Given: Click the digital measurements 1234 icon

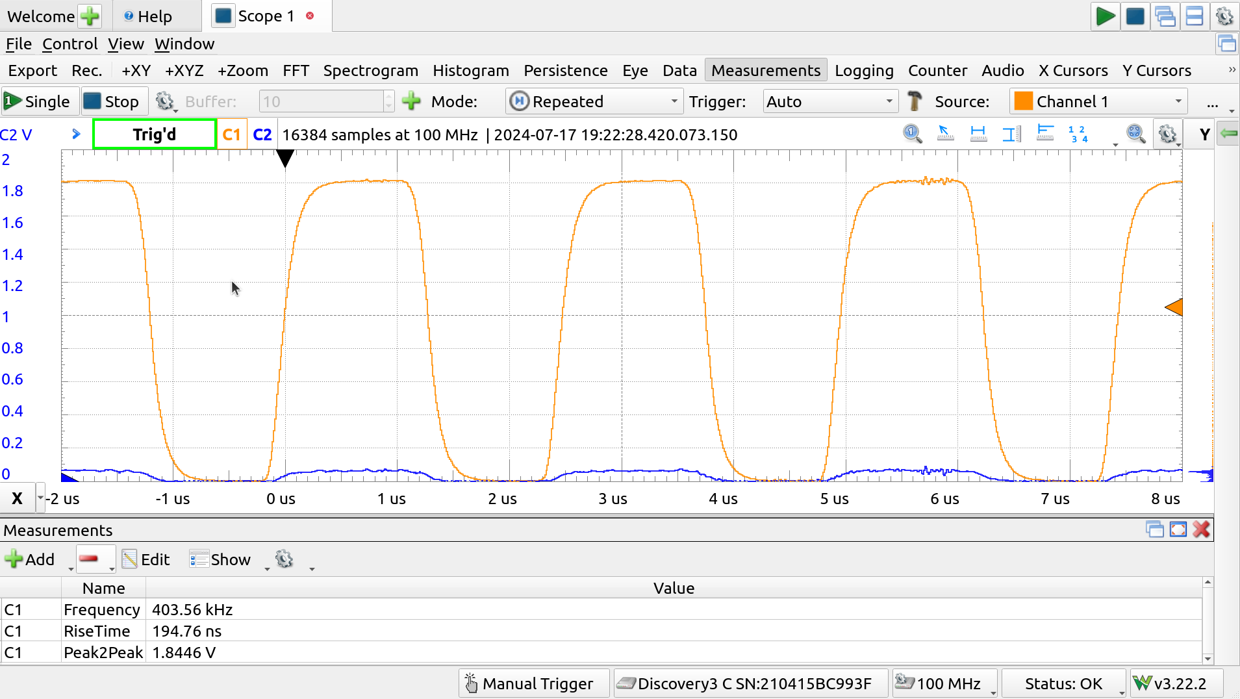Looking at the screenshot, I should pos(1078,134).
